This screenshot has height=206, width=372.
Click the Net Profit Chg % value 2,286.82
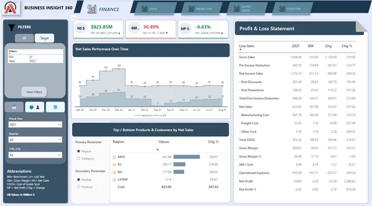(x=350, y=181)
